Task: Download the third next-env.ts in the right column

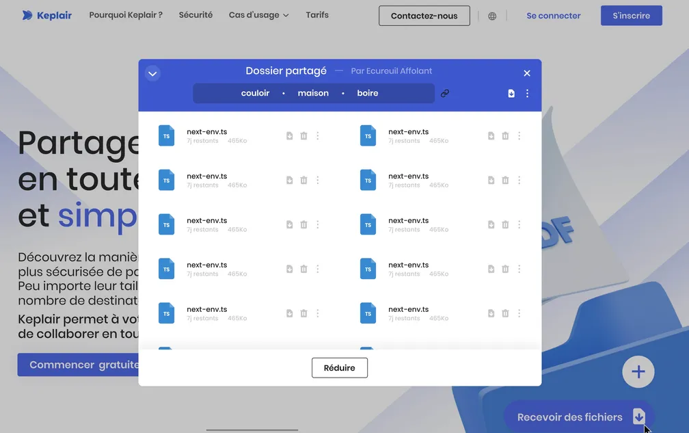Action: tap(491, 225)
